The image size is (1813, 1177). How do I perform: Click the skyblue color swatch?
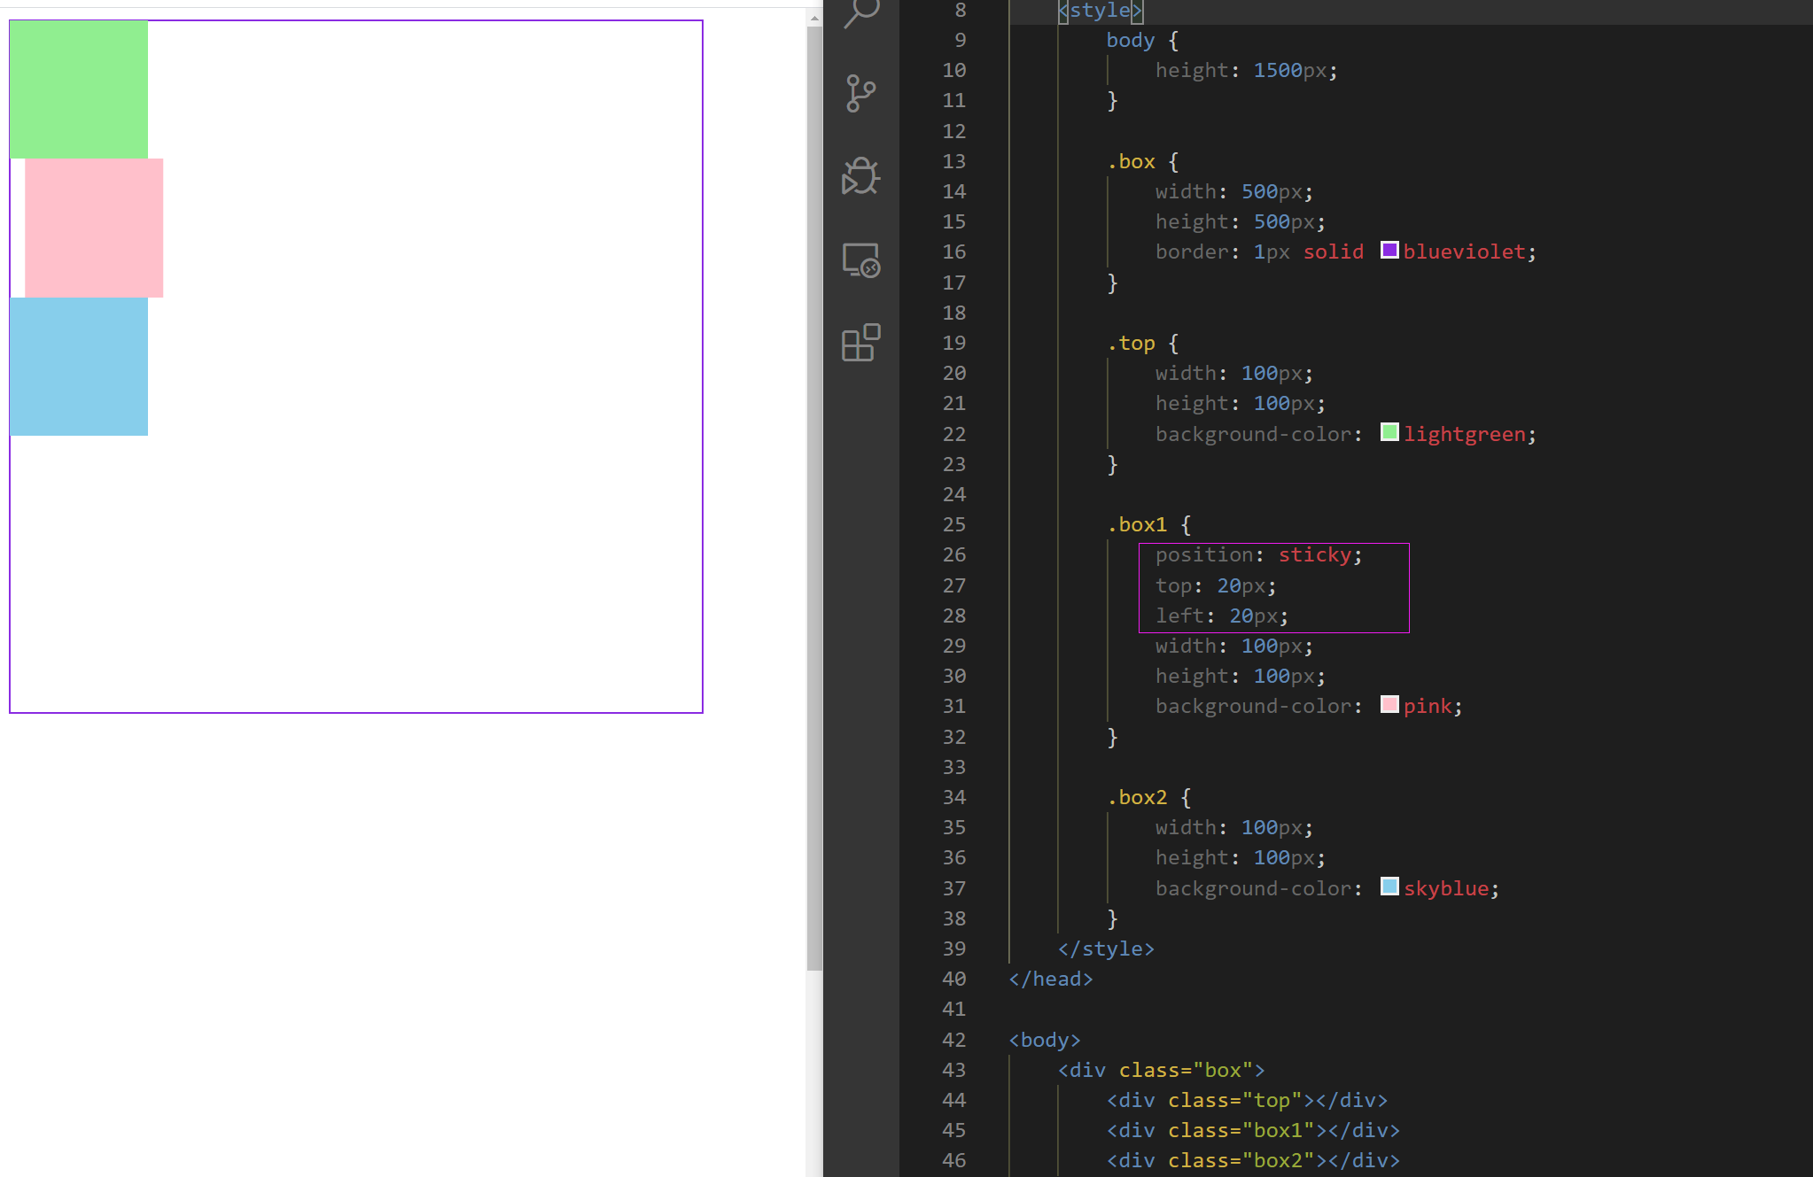[1389, 887]
